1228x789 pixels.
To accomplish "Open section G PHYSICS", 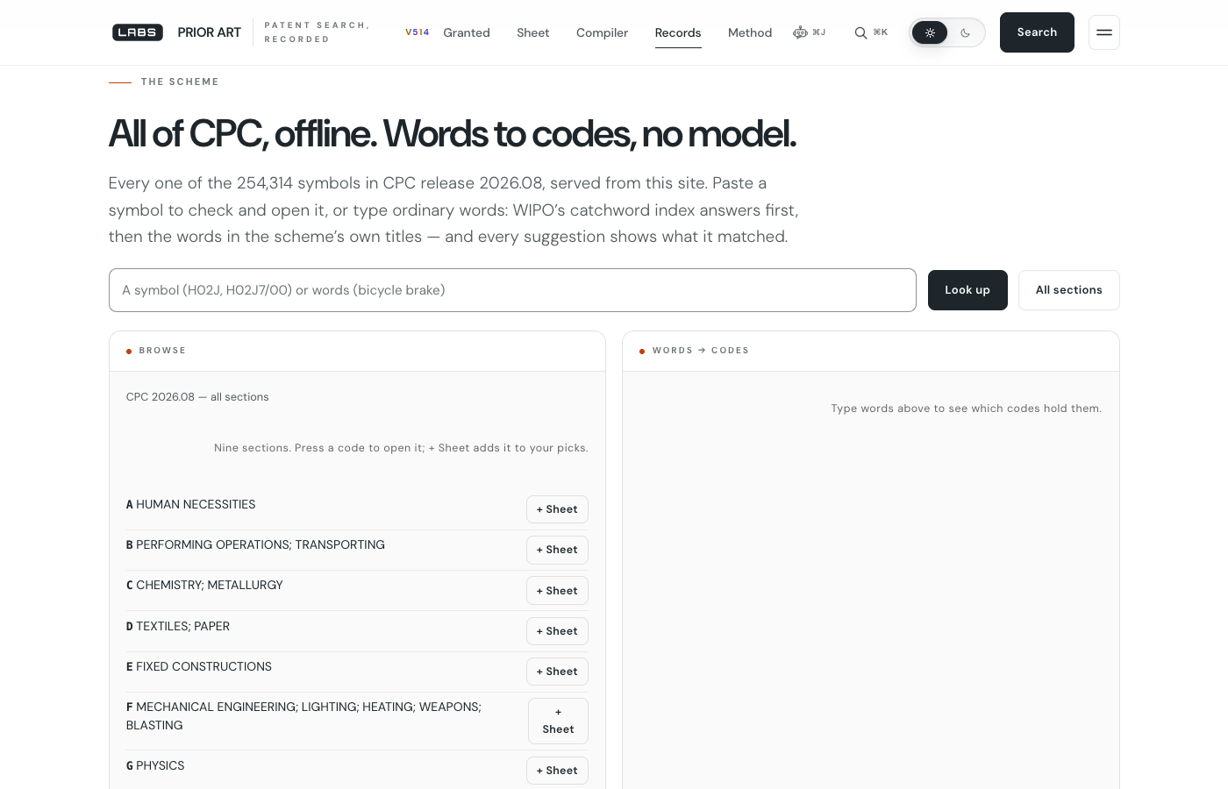I will (x=155, y=765).
